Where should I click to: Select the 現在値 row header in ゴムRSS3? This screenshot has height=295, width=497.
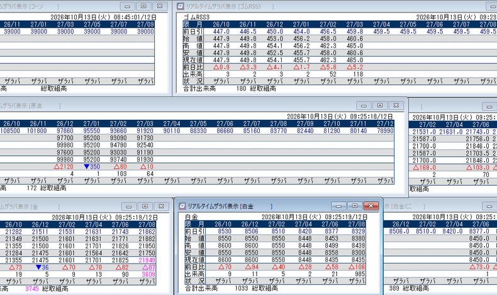pyautogui.click(x=193, y=60)
